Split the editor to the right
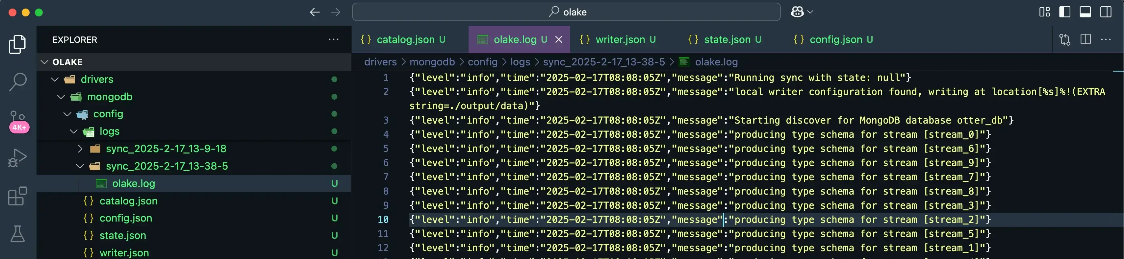Screen dimensions: 1124x259 [1086, 40]
